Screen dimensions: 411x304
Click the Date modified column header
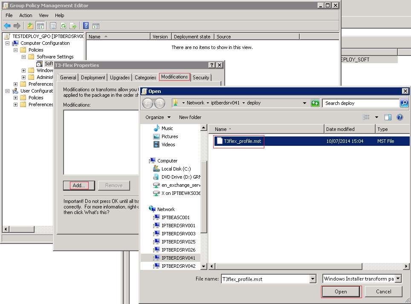[x=350, y=129]
